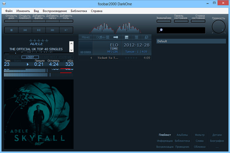Click the 2012-12-28 date header
Image resolution: width=230 pixels, height=153 pixels.
[136, 45]
